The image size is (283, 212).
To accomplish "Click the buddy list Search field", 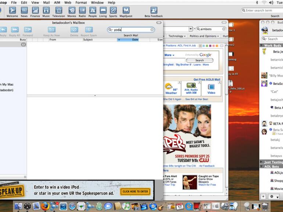I will 272,39.
